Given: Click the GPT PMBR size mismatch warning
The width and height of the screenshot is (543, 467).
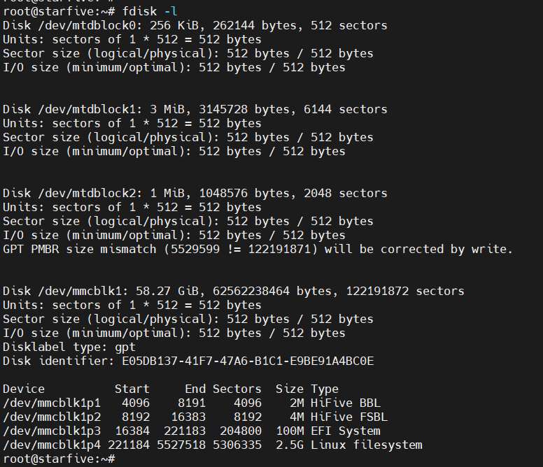Looking at the screenshot, I should pos(258,249).
